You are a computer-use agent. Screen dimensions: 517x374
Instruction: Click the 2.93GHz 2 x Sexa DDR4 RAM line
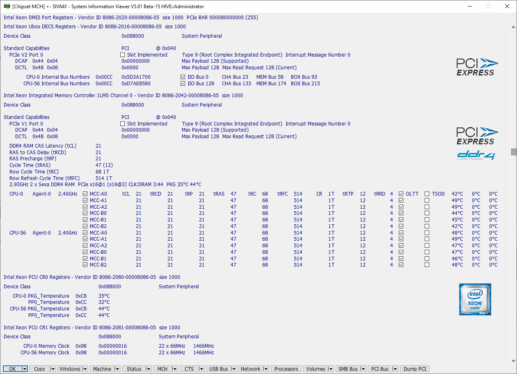click(105, 185)
